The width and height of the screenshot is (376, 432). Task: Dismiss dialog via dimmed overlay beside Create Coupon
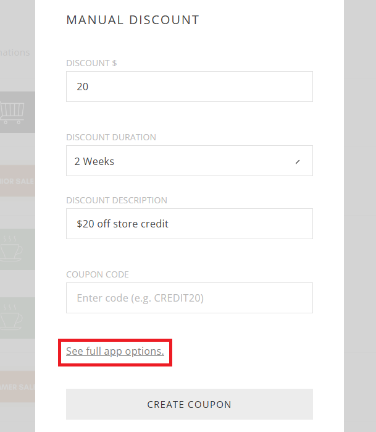pos(360,404)
